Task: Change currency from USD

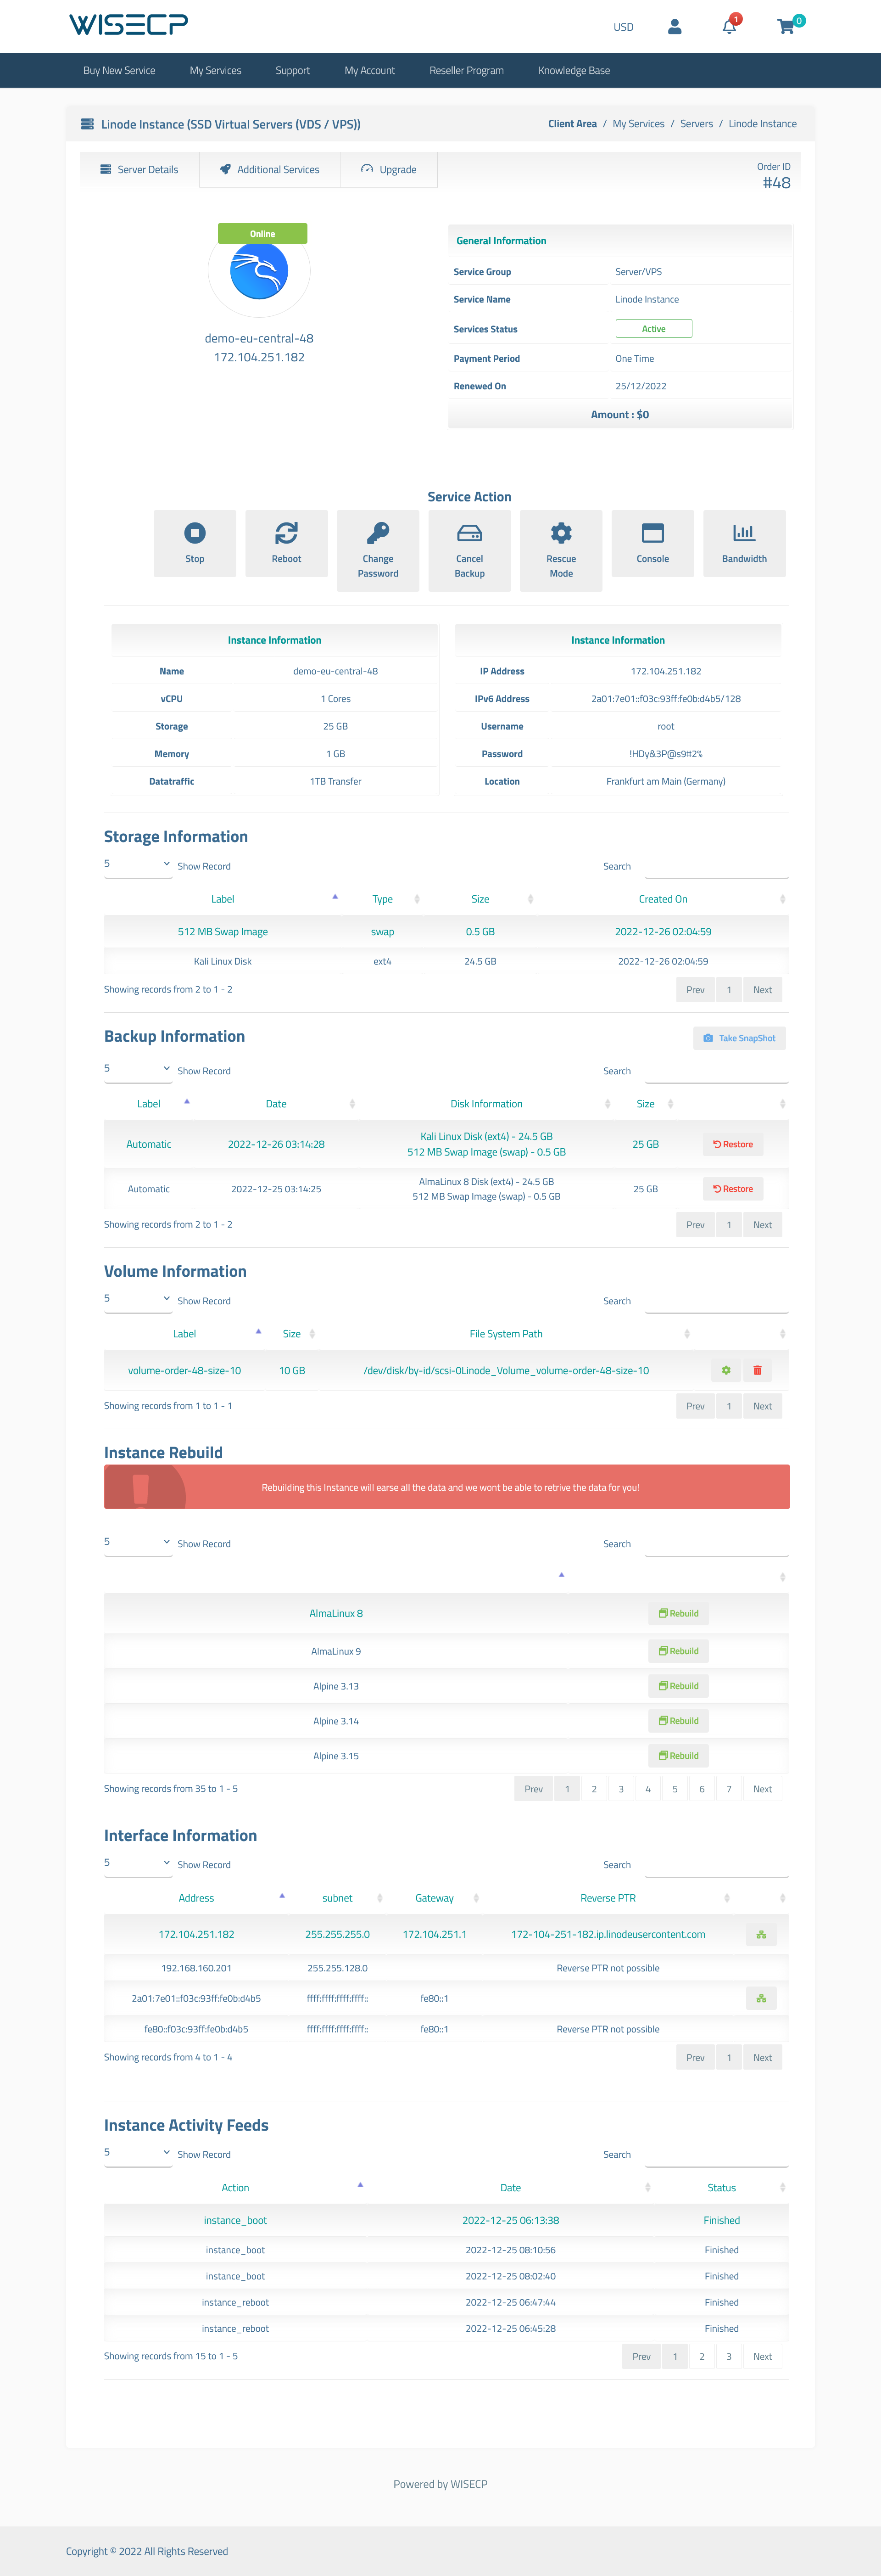Action: click(623, 27)
